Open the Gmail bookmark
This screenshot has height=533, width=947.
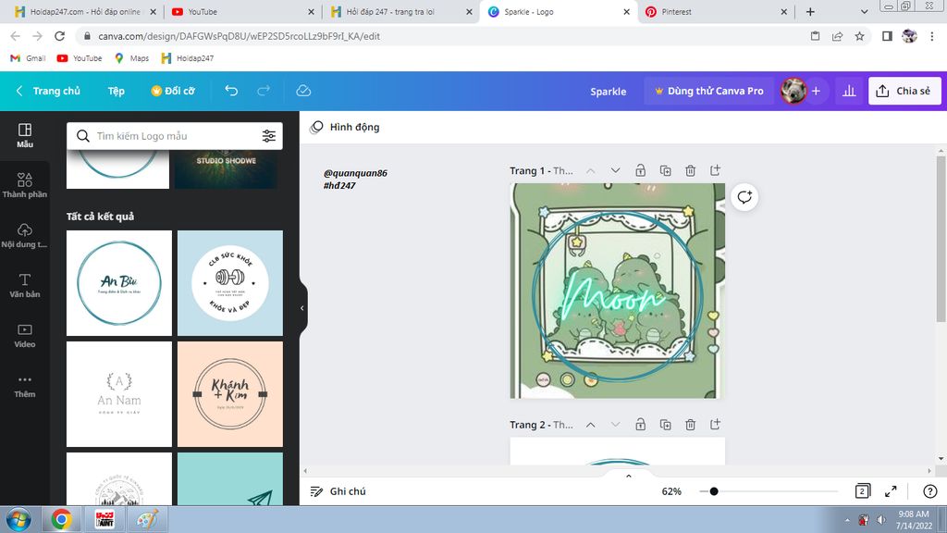point(29,58)
